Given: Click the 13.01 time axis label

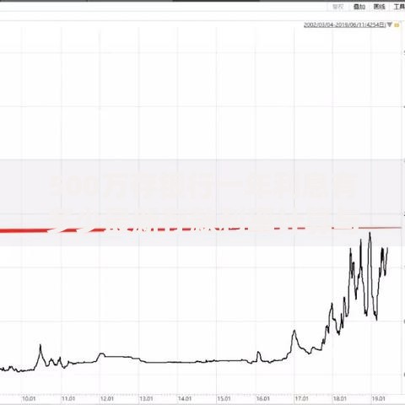Looking at the screenshot, I should (146, 398).
